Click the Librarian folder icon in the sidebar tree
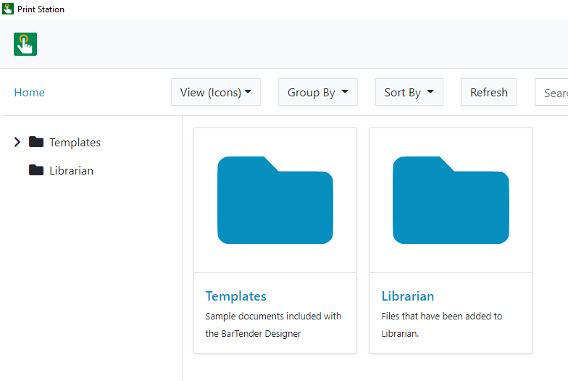This screenshot has height=381, width=568. (x=36, y=170)
